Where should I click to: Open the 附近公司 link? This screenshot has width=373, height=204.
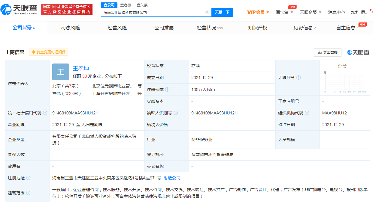pyautogui.click(x=172, y=178)
